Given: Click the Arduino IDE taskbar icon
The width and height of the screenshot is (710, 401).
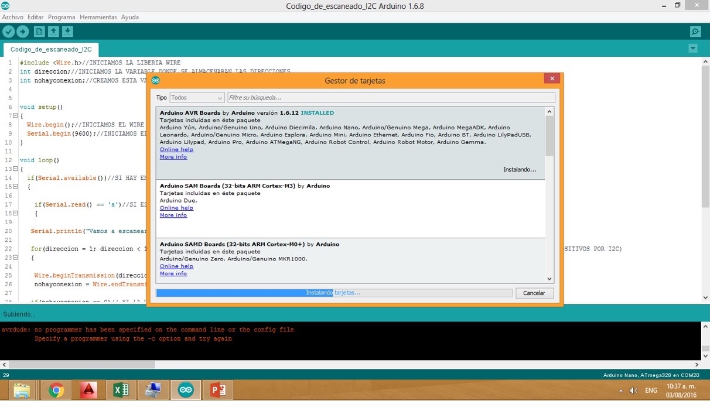Looking at the screenshot, I should point(185,390).
